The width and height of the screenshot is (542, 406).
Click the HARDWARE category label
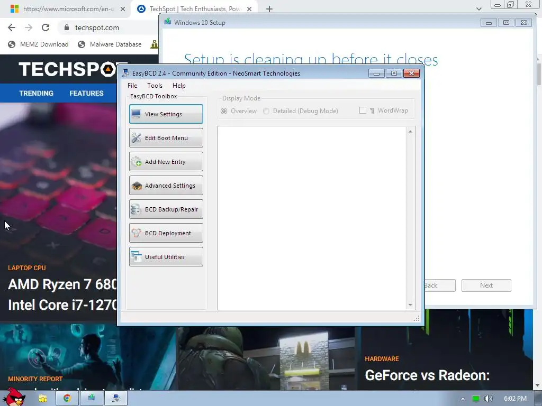click(x=382, y=359)
